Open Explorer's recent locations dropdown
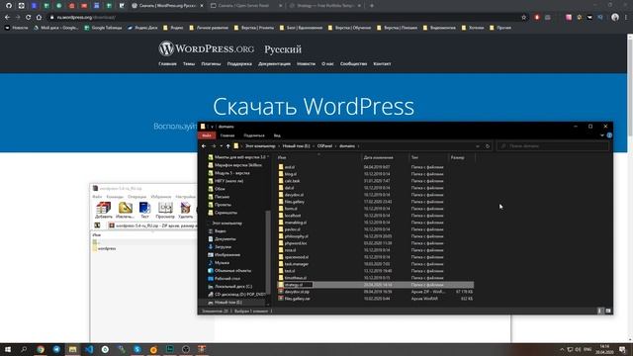 coord(221,146)
